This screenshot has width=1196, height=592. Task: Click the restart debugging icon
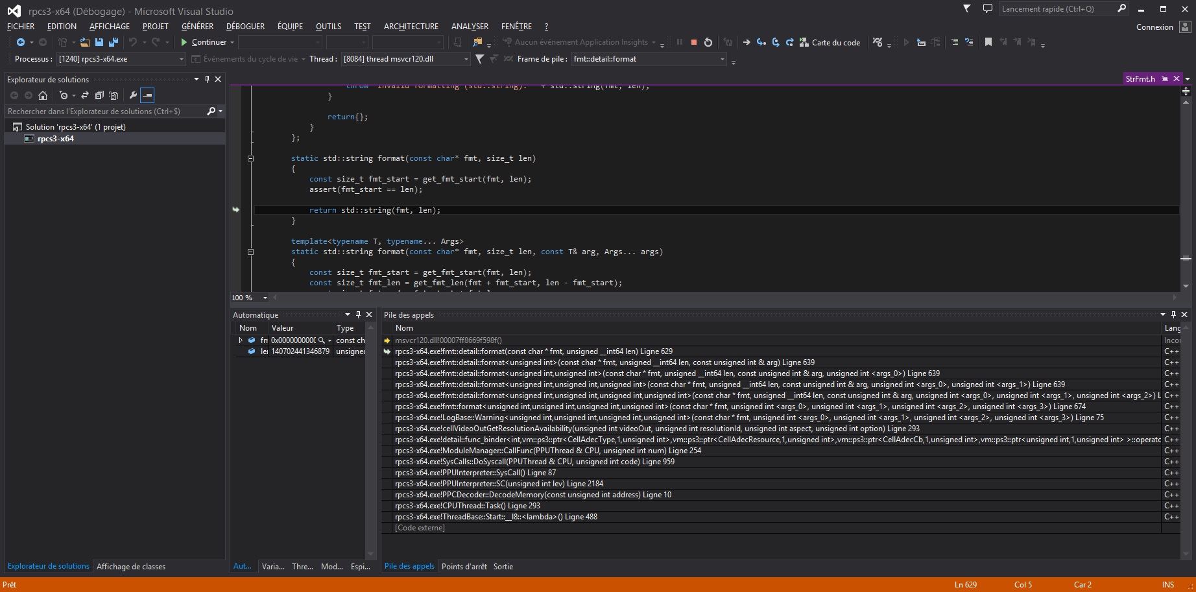708,42
